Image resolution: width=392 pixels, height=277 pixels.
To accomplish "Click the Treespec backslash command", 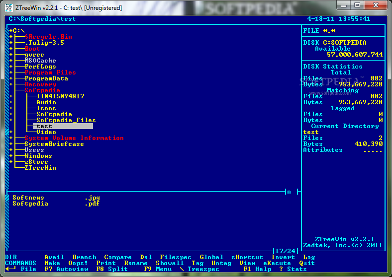I will [x=199, y=269].
